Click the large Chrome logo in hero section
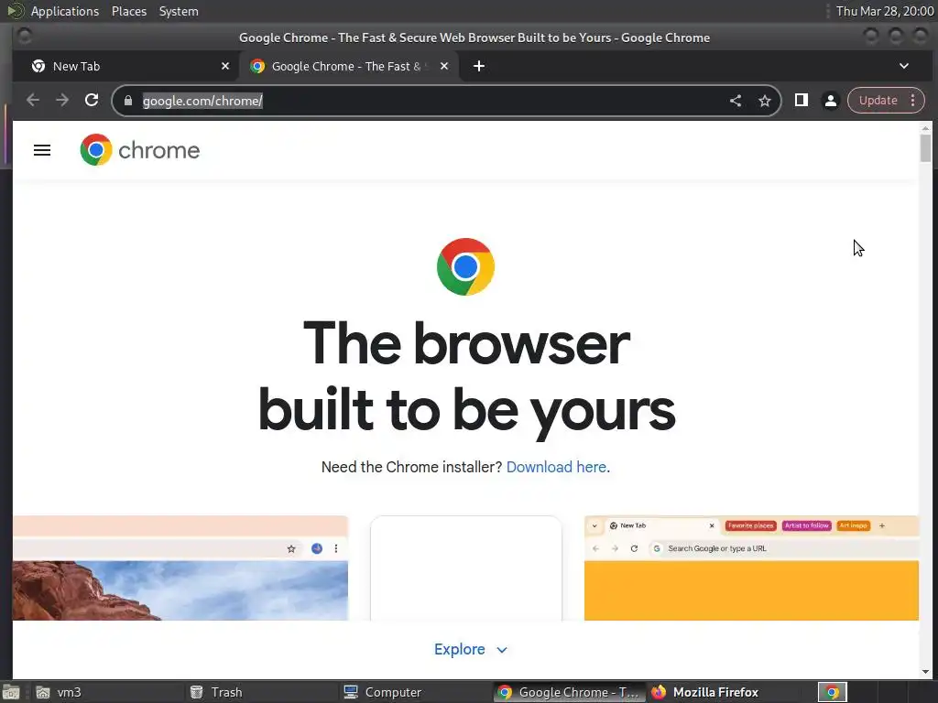The image size is (938, 703). click(x=465, y=266)
